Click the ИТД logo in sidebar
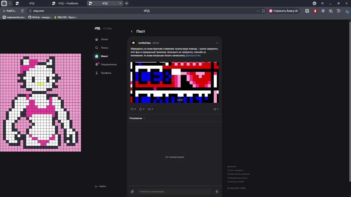The height and width of the screenshot is (197, 351). click(x=97, y=28)
